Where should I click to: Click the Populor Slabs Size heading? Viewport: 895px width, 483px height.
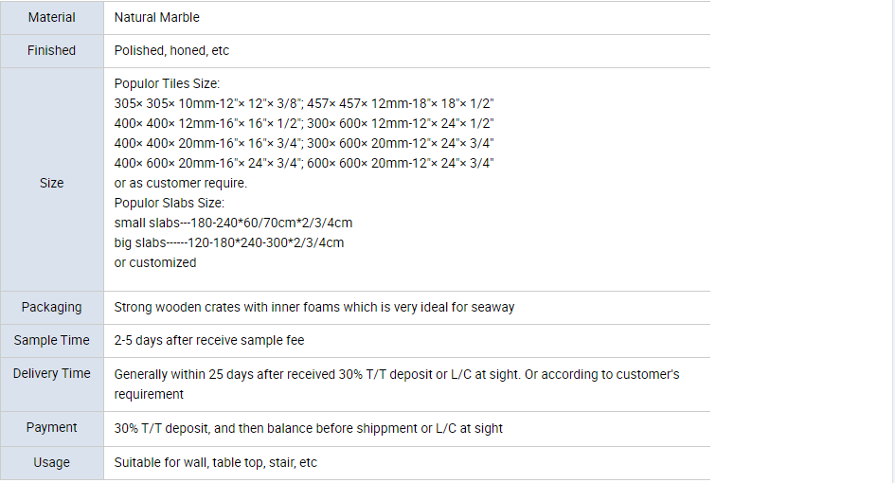coord(169,204)
